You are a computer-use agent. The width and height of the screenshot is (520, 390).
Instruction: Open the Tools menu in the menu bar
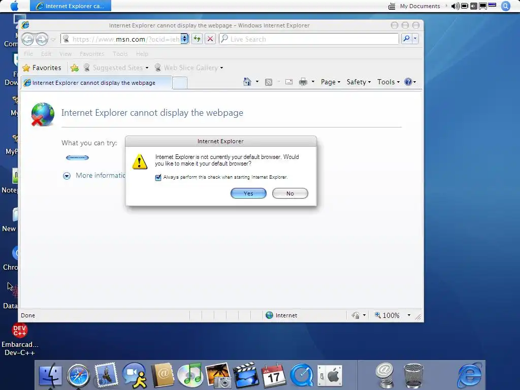tap(120, 54)
